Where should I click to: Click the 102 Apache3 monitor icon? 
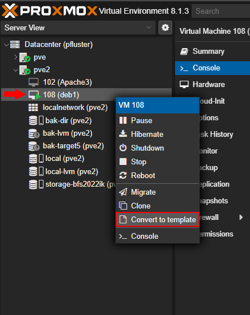(33, 82)
